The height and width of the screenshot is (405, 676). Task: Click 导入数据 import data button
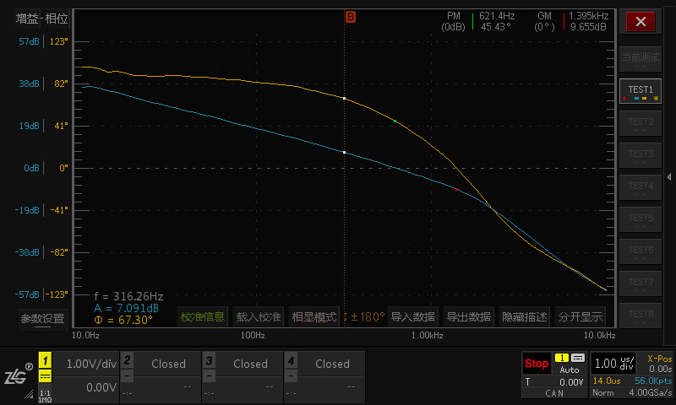(x=412, y=317)
